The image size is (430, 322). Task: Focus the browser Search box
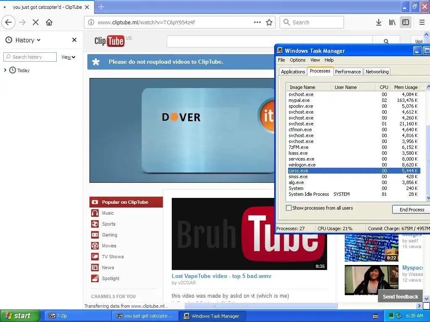pos(312,22)
